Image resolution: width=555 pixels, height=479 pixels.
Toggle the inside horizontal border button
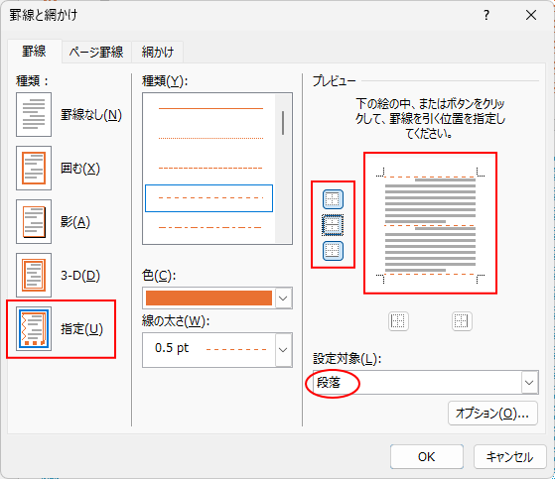point(333,225)
